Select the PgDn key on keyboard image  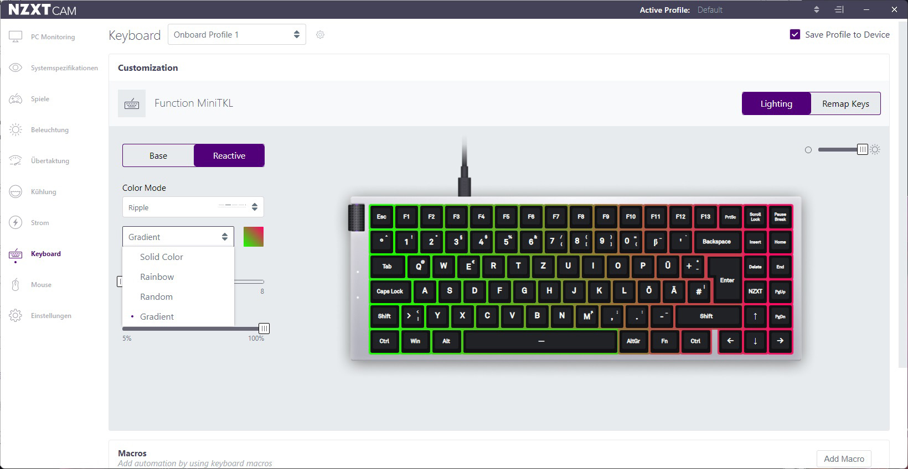point(780,316)
